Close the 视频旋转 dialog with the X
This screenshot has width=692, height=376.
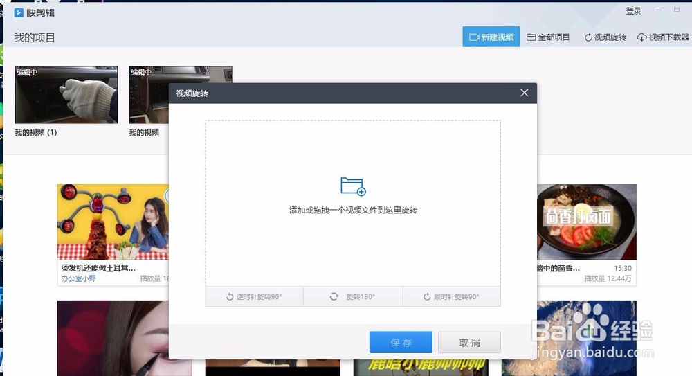tap(524, 93)
